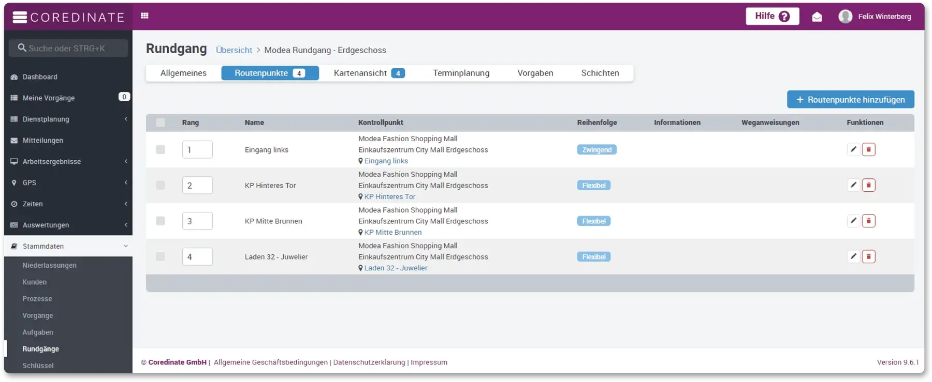The width and height of the screenshot is (932, 382).
Task: Delete the Laden 32 - Juwelier row
Action: tap(868, 256)
